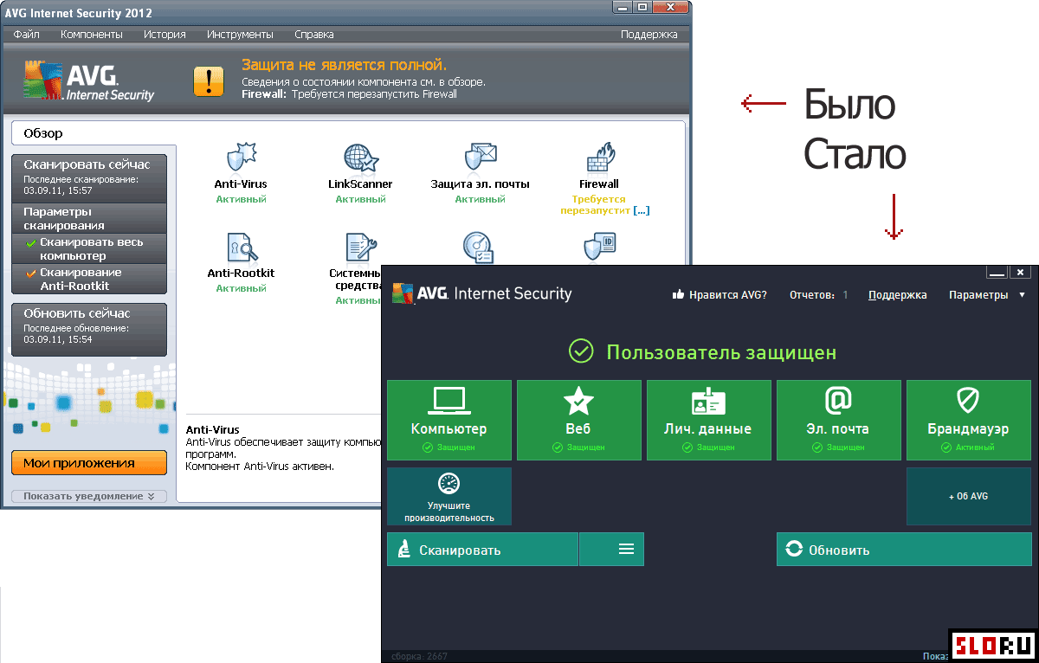Screen dimensions: 1039x663
Task: Click the + Об AVG tile
Action: 969,496
